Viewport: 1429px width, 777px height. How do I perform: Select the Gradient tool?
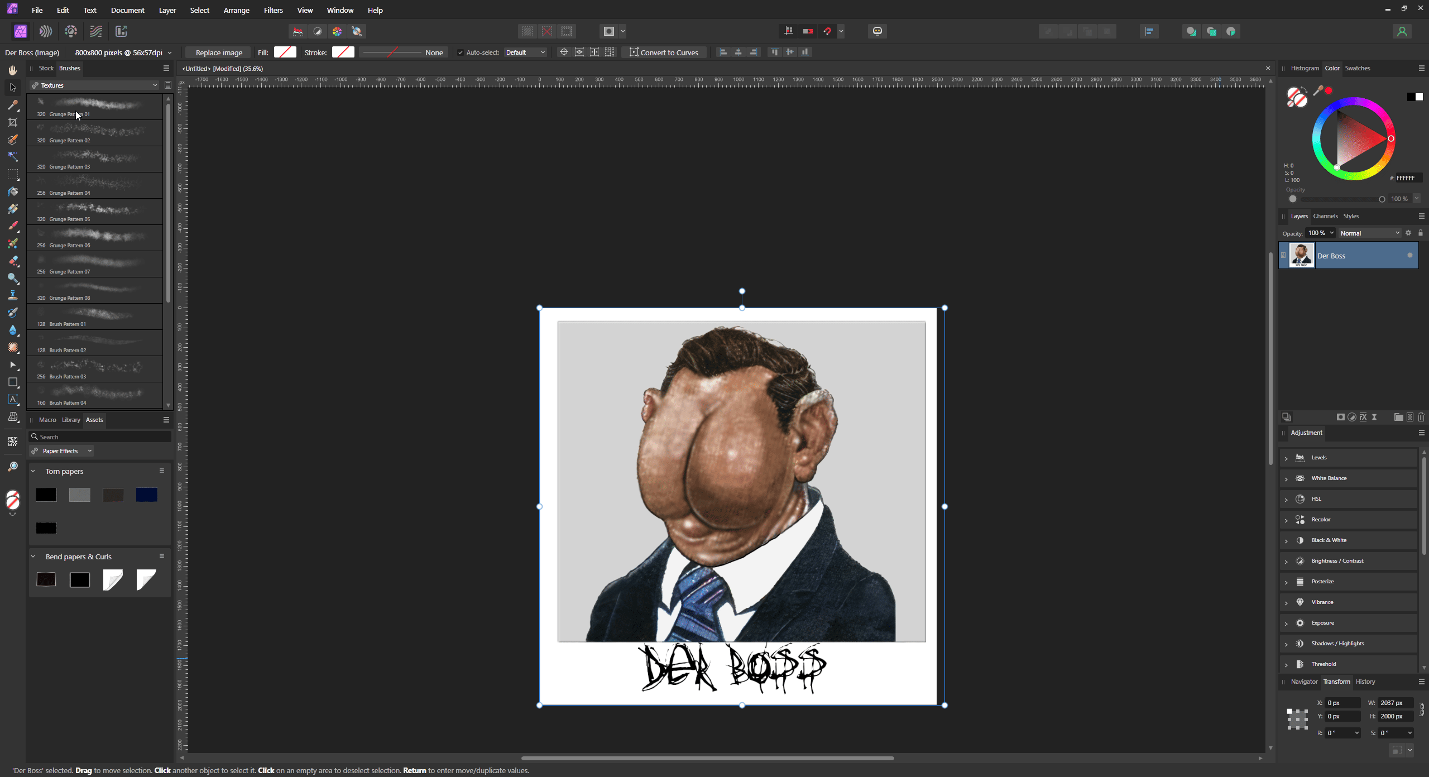tap(12, 209)
